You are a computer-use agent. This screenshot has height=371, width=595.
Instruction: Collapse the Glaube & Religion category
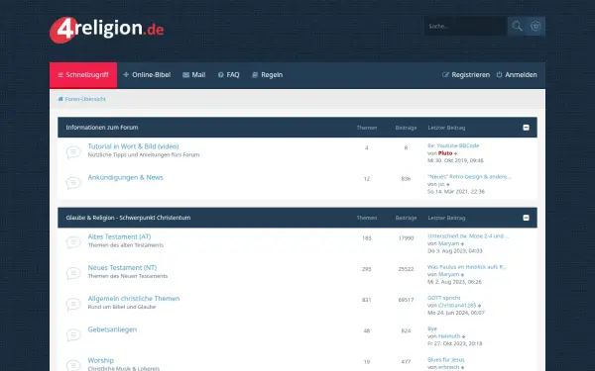526,218
